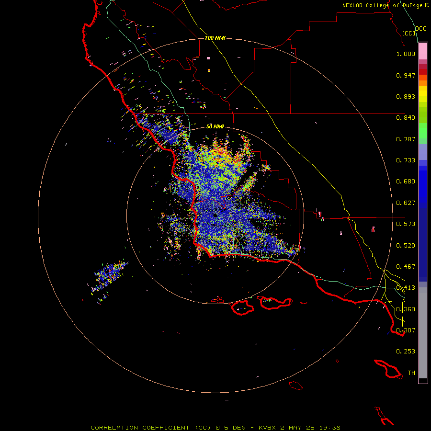Image resolution: width=431 pixels, height=431 pixels.
Task: Click the 0.893 legend value
Action: click(x=406, y=96)
